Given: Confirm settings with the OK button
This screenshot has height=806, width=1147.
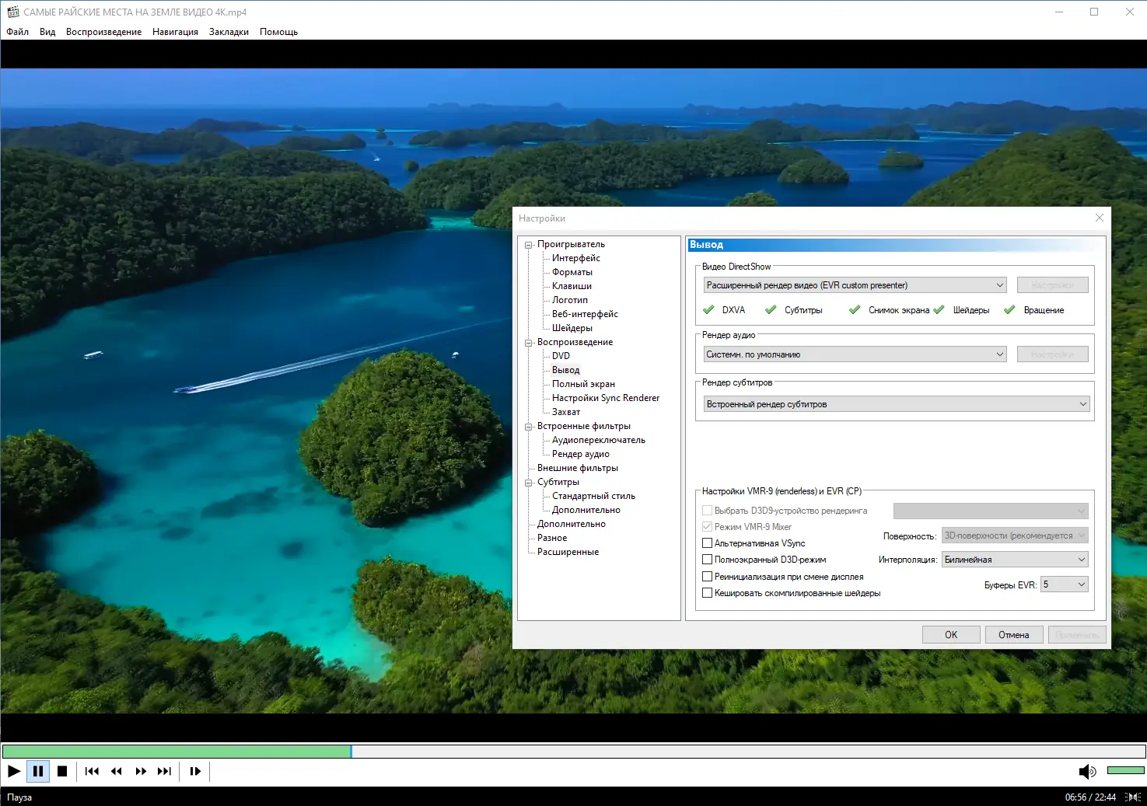Looking at the screenshot, I should 950,634.
